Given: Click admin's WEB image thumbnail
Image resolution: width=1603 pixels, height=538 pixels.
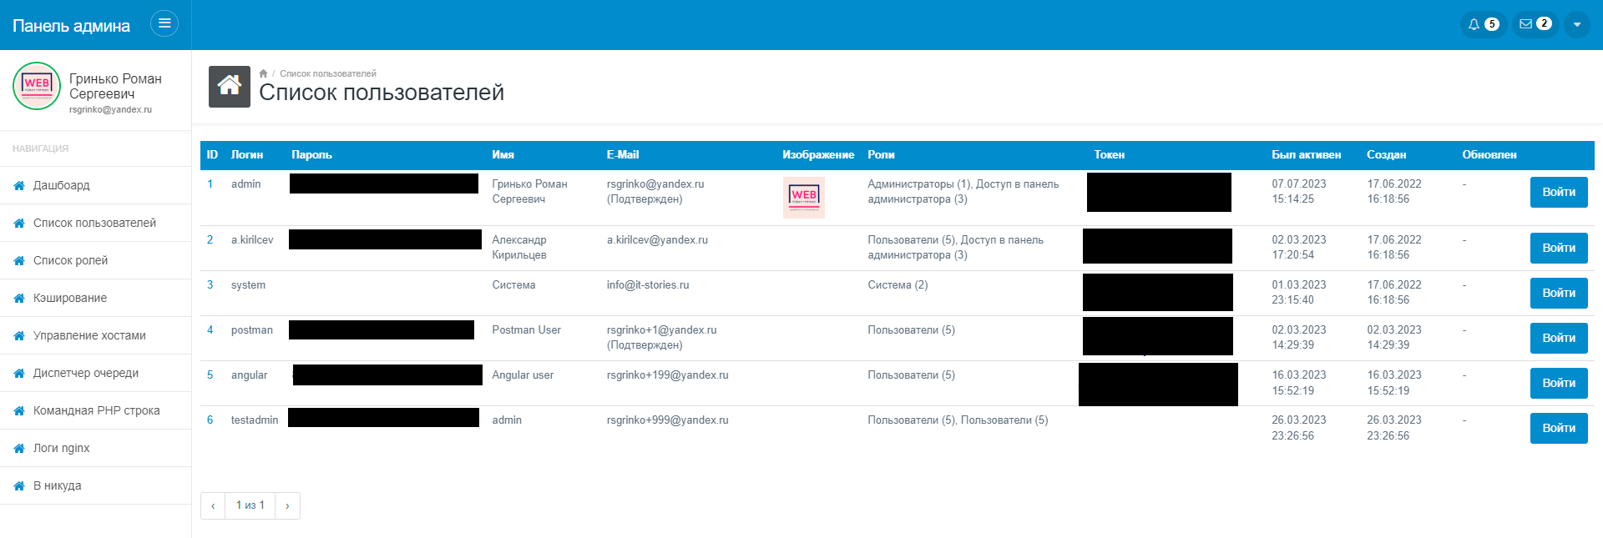Looking at the screenshot, I should (x=803, y=197).
